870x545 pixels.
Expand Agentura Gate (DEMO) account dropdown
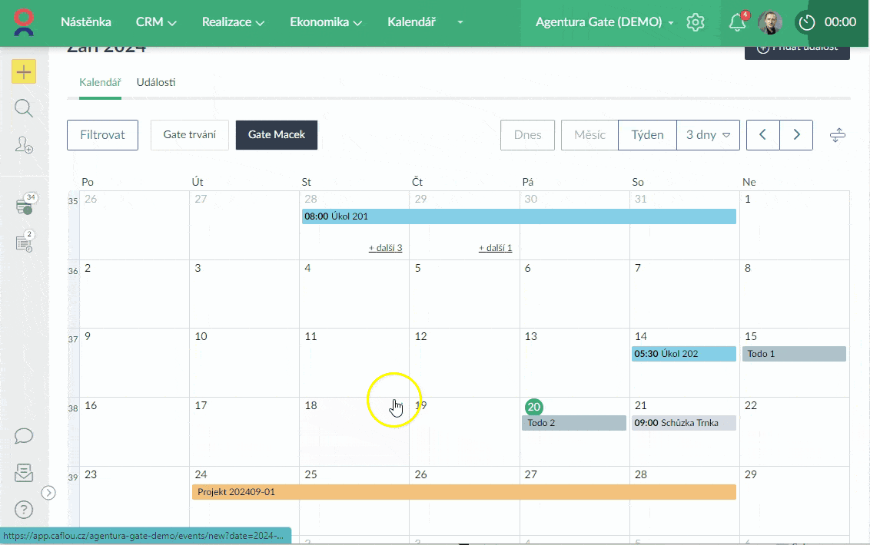point(605,22)
